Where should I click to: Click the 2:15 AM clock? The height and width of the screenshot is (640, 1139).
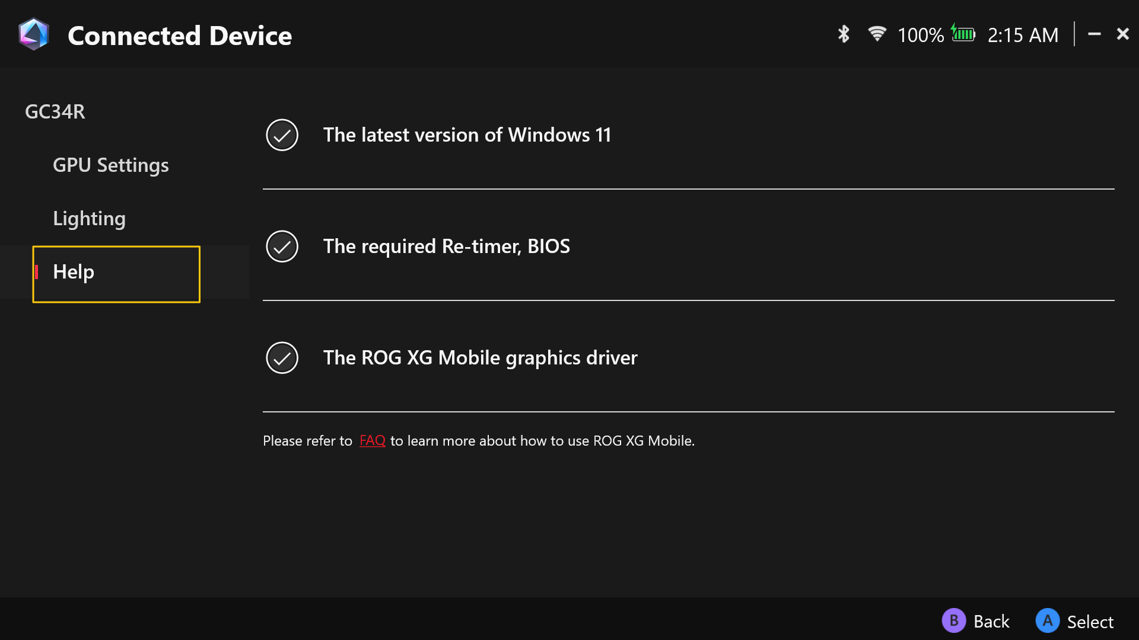pos(1023,35)
